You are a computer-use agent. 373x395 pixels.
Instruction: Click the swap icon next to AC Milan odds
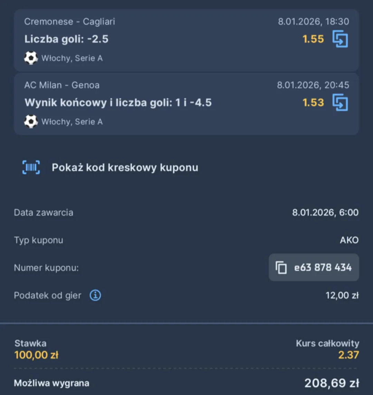pyautogui.click(x=340, y=102)
